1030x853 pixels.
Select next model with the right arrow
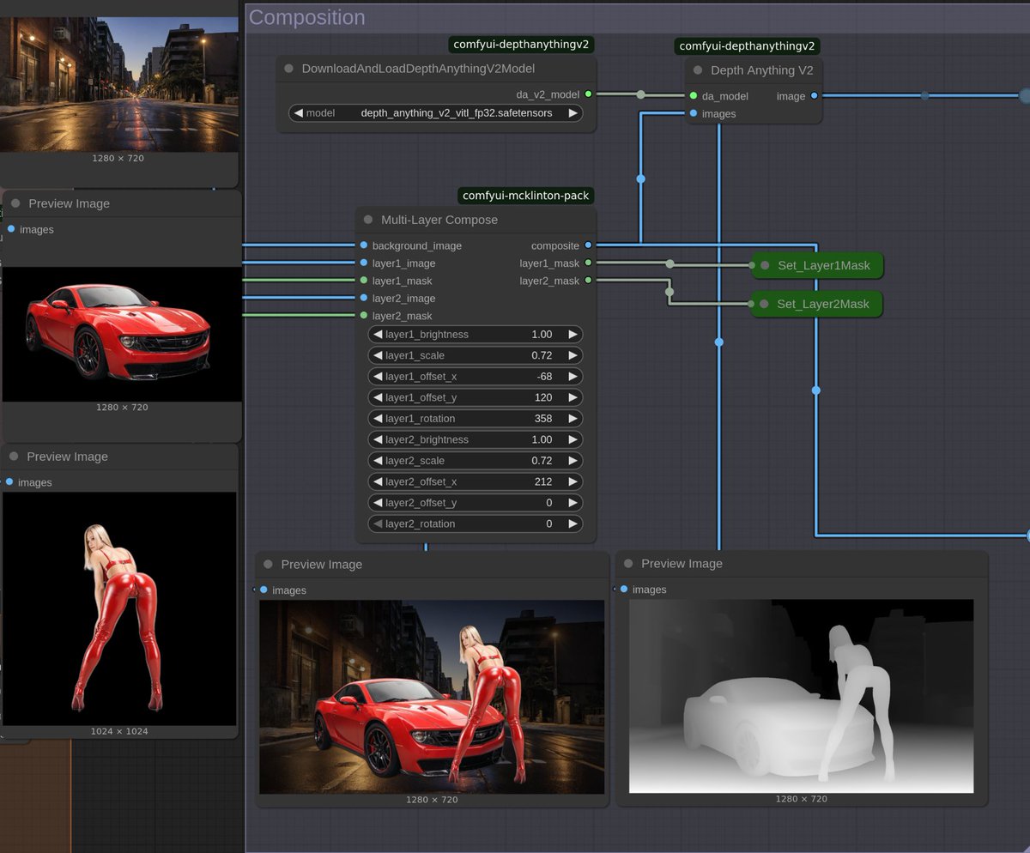pyautogui.click(x=573, y=112)
